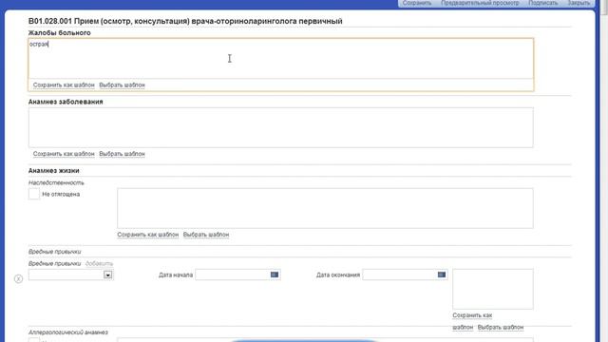608x342 pixels.
Task: Click Добавить next to Вредные привычки
Action: tap(99, 264)
